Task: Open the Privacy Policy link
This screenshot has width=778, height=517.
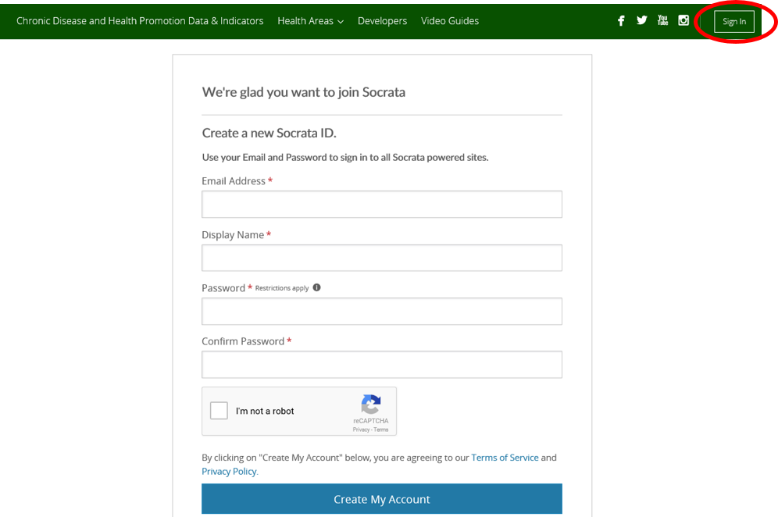Action: pos(228,471)
